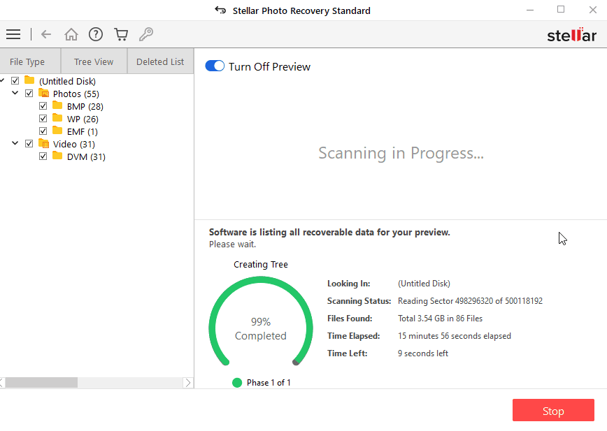Viewport: 607px width, 431px height.
Task: Uncheck the EMF (1) checkbox
Action: (x=43, y=131)
